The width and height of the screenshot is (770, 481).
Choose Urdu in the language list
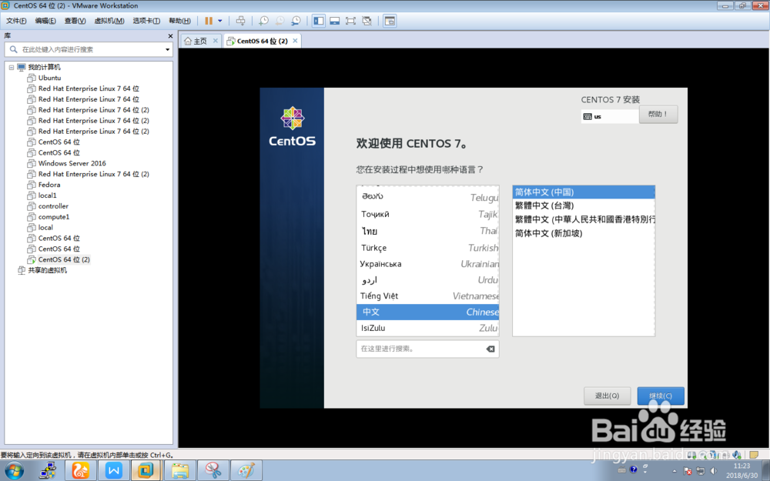tap(427, 280)
